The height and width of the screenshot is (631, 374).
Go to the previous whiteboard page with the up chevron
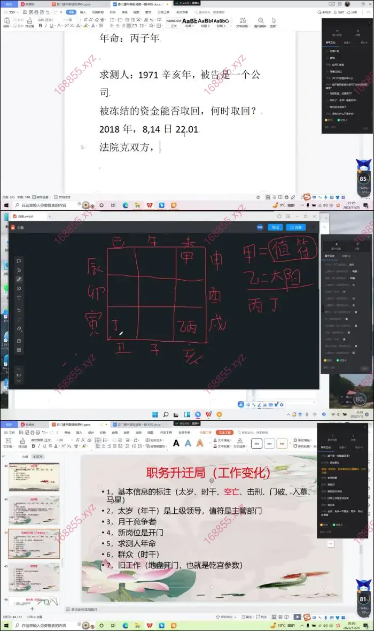pyautogui.click(x=19, y=368)
